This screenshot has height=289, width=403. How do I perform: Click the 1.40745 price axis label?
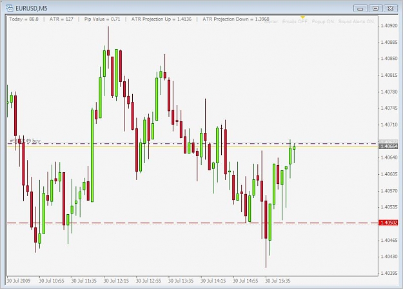pos(389,108)
